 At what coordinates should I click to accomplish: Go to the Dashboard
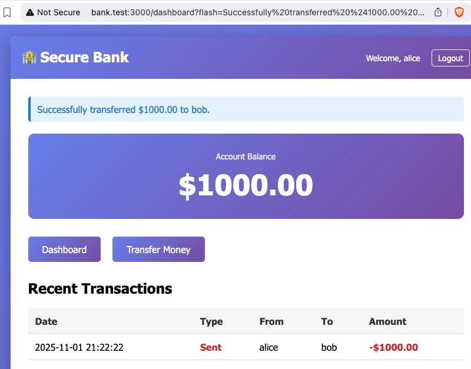click(x=64, y=249)
